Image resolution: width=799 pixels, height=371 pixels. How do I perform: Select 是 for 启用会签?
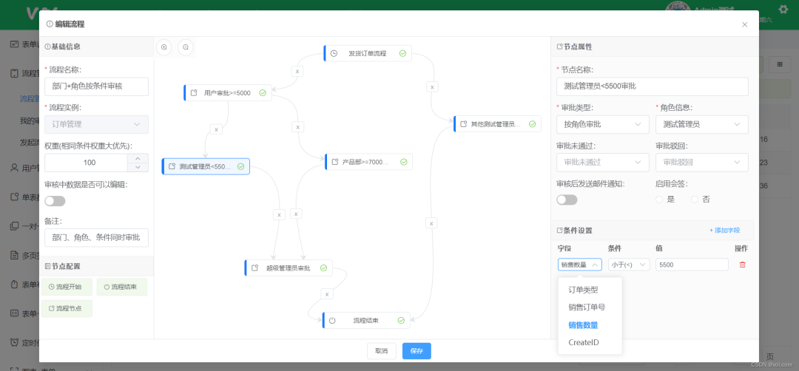(x=665, y=200)
